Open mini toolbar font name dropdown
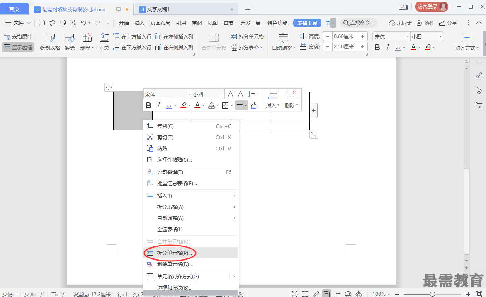The height and width of the screenshot is (297, 486). pyautogui.click(x=189, y=94)
